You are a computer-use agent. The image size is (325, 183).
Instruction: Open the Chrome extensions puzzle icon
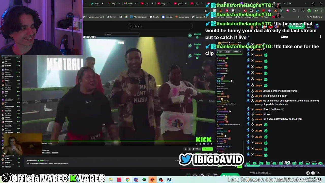tap(294, 11)
